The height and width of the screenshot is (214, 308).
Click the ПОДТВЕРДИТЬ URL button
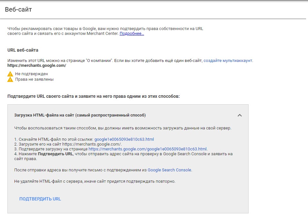pos(40,199)
